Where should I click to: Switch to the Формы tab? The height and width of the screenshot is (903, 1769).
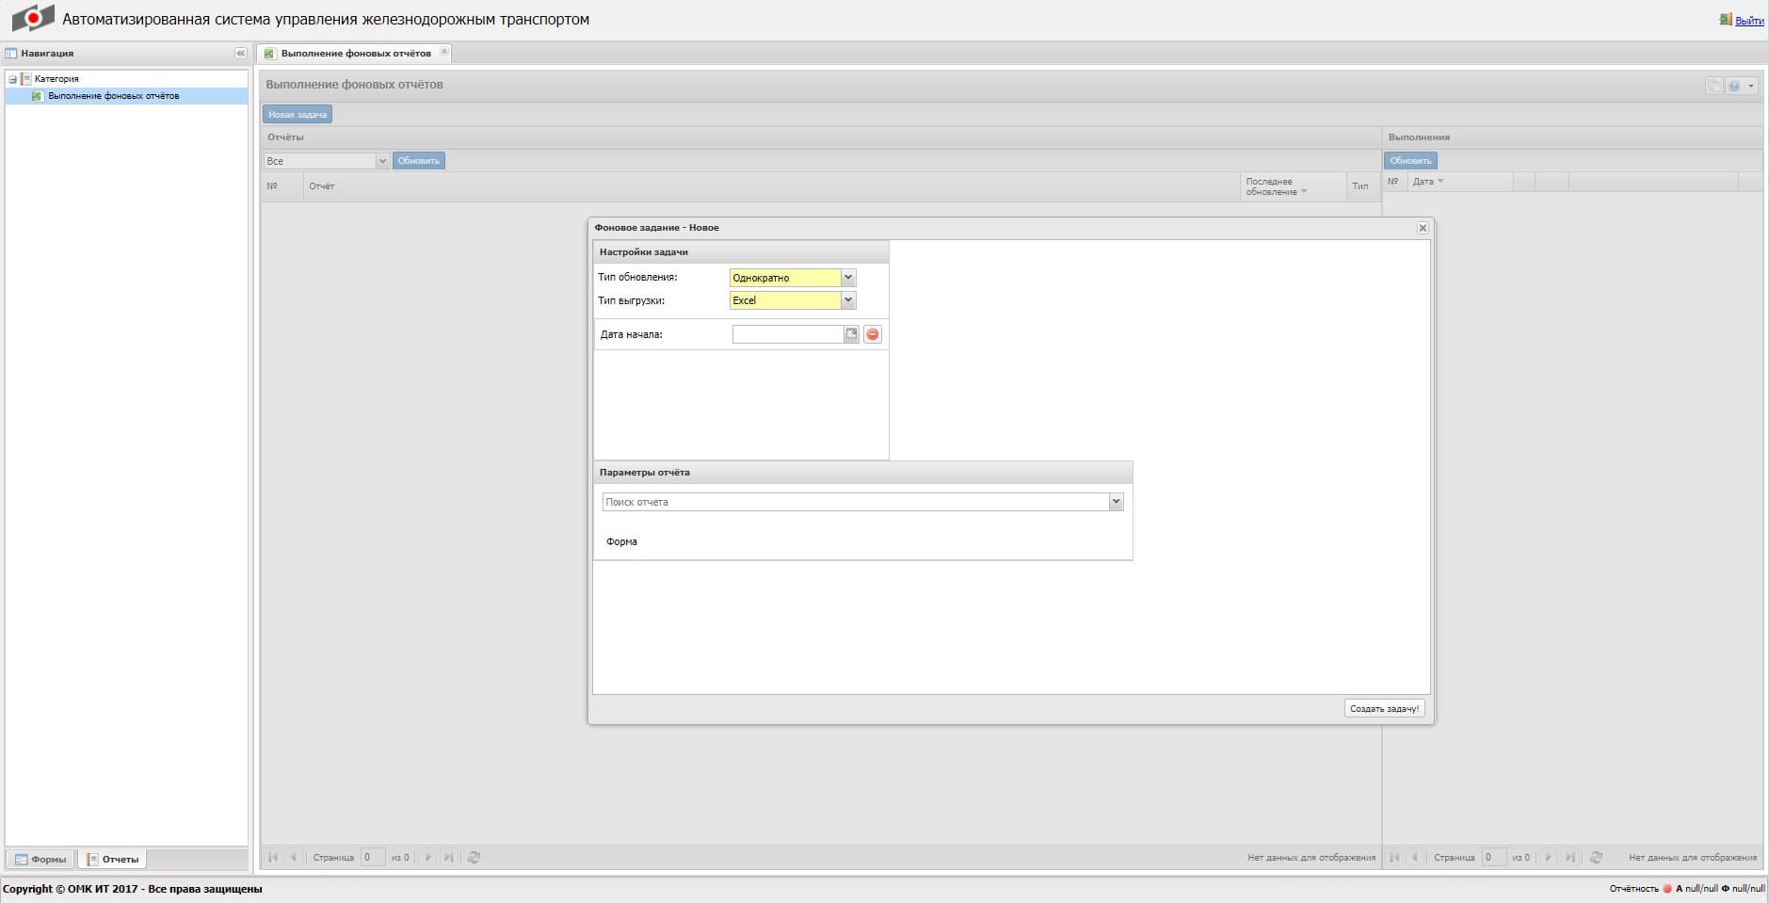40,860
